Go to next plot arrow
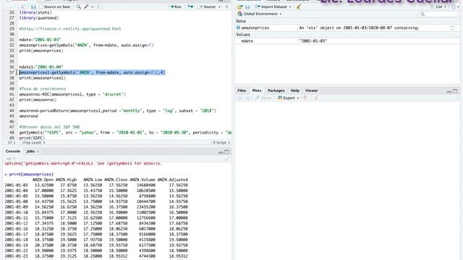Viewport: 463px width, 260px height. click(247, 98)
